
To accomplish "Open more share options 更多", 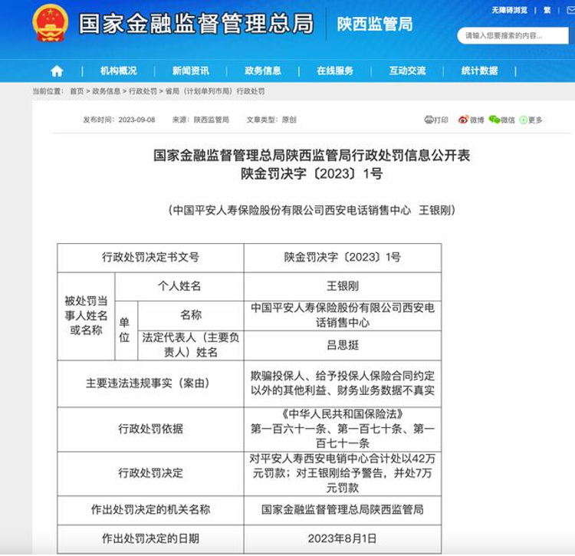I will click(x=531, y=120).
